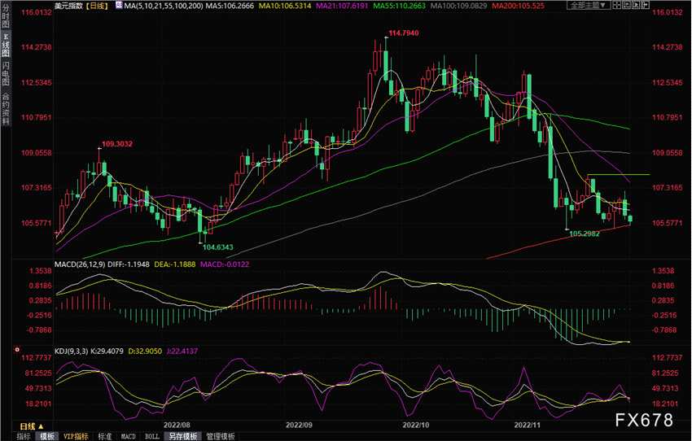Click the purple indicator icon before MA(5,10,21,55,100,200)
The width and height of the screenshot is (692, 441).
point(119,6)
